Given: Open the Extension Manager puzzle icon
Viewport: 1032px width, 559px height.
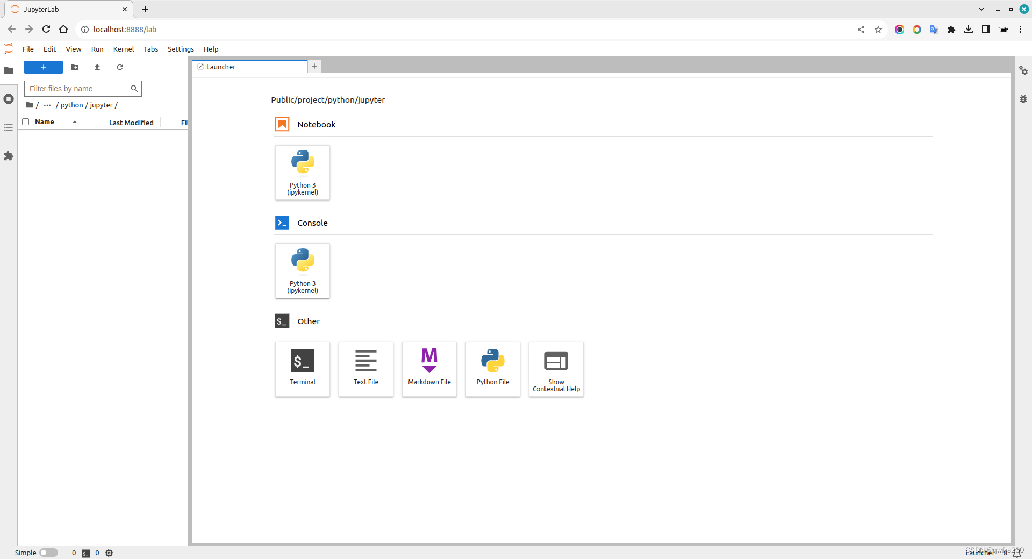Looking at the screenshot, I should [9, 156].
